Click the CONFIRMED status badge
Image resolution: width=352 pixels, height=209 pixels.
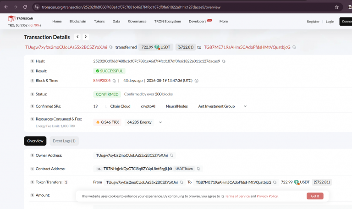[x=107, y=94]
